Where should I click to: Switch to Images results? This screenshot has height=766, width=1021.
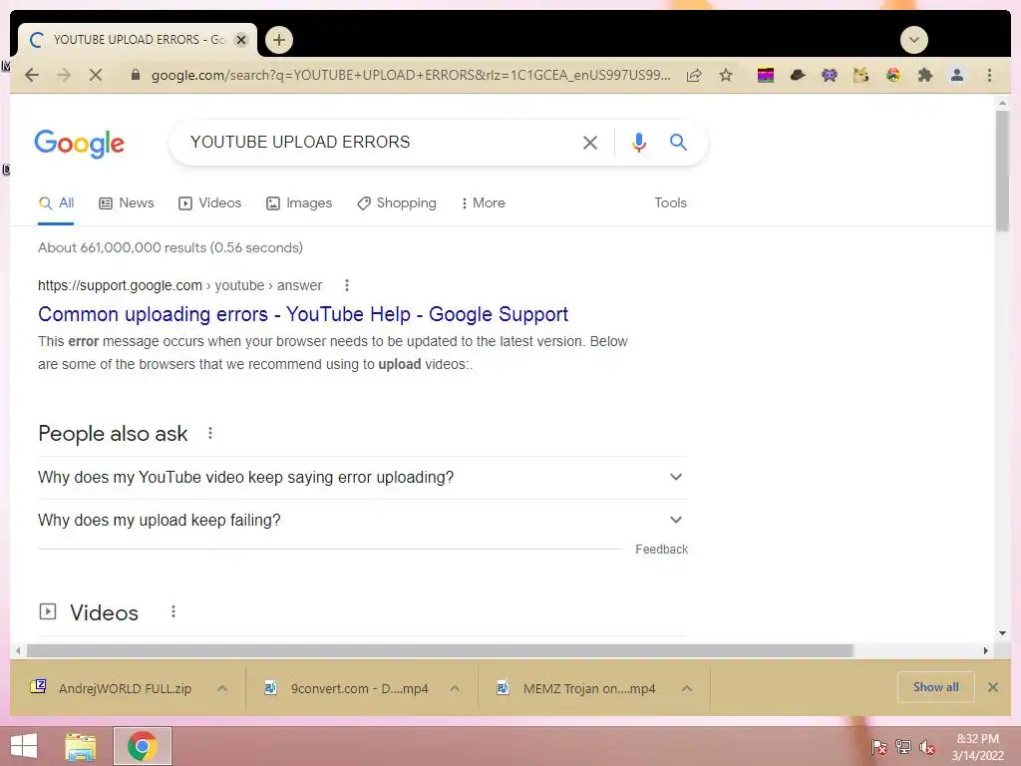tap(299, 203)
